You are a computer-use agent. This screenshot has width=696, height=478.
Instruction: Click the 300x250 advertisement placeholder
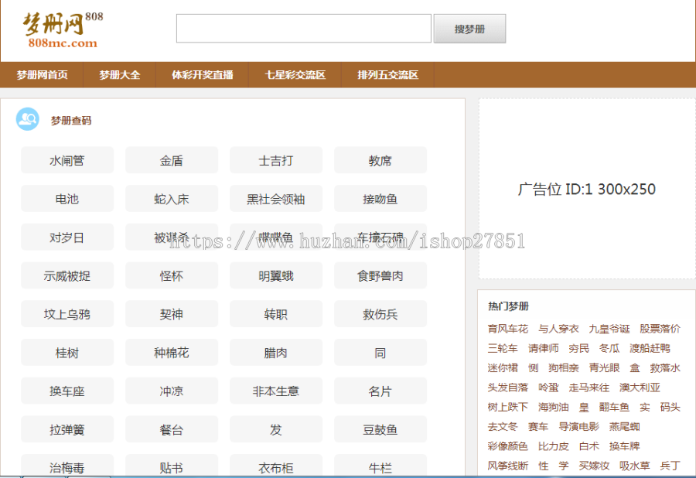click(586, 189)
